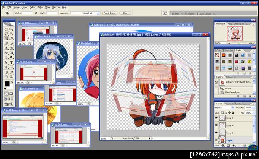Select the Path Selection arrow tool
The width and height of the screenshot is (259, 159).
[x=6, y=62]
